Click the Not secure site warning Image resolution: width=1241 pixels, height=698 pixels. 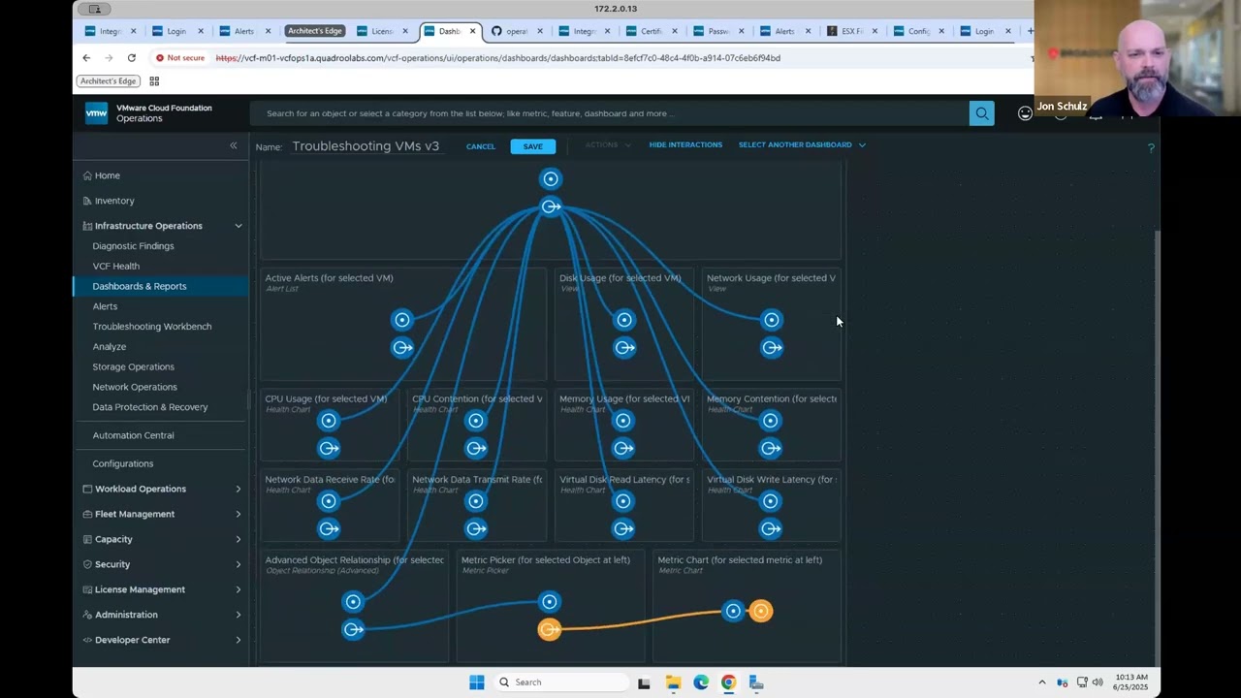(180, 58)
